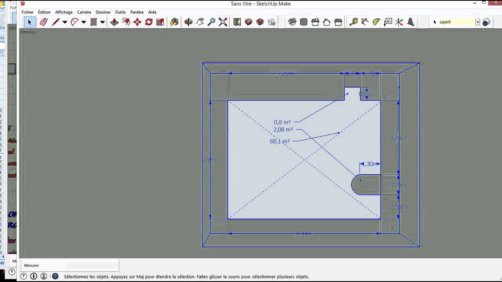Switch to Front view icon
The width and height of the screenshot is (502, 282).
[315, 22]
